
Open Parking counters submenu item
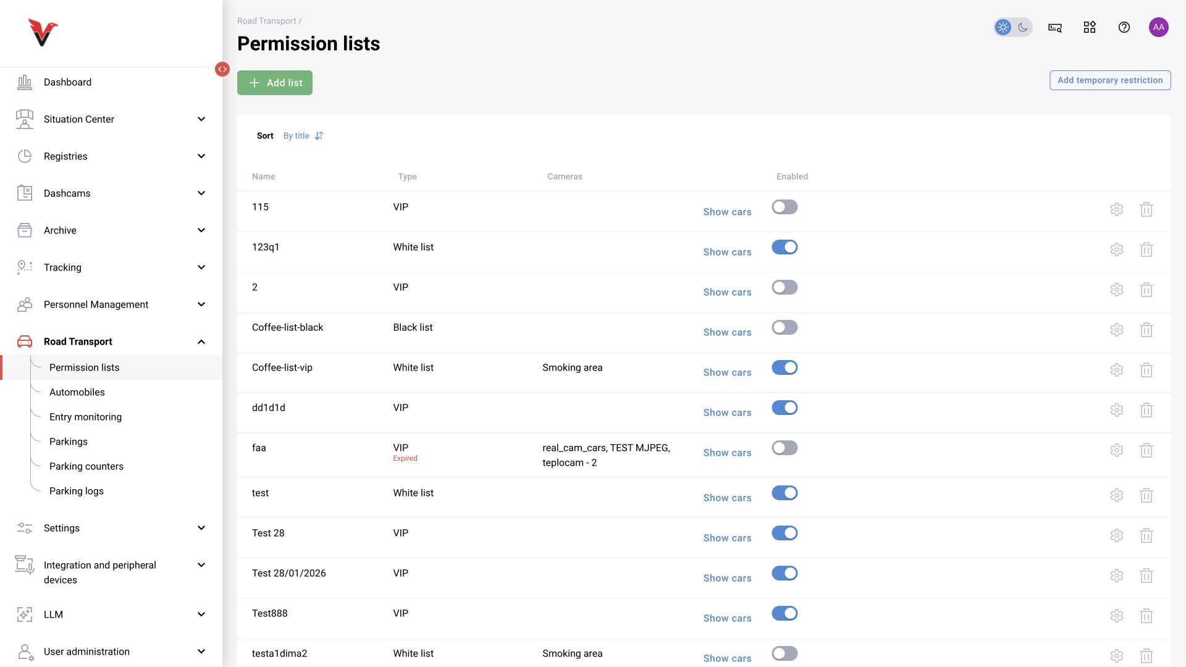[86, 466]
